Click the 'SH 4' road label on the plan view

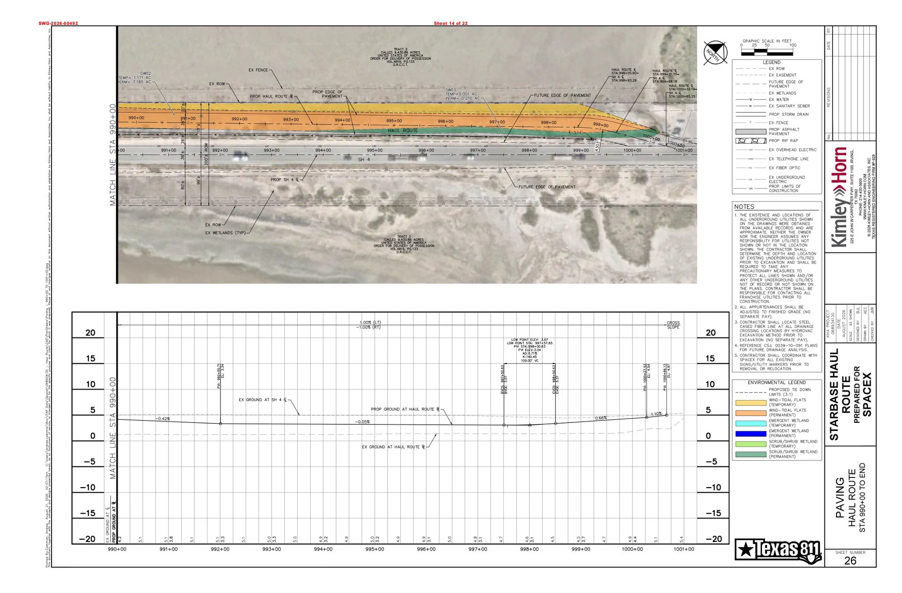point(364,159)
